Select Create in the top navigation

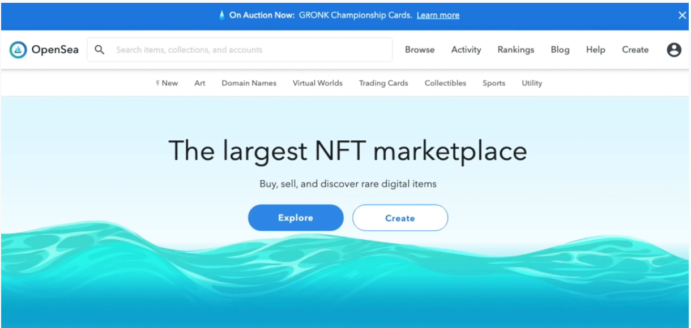[635, 50]
